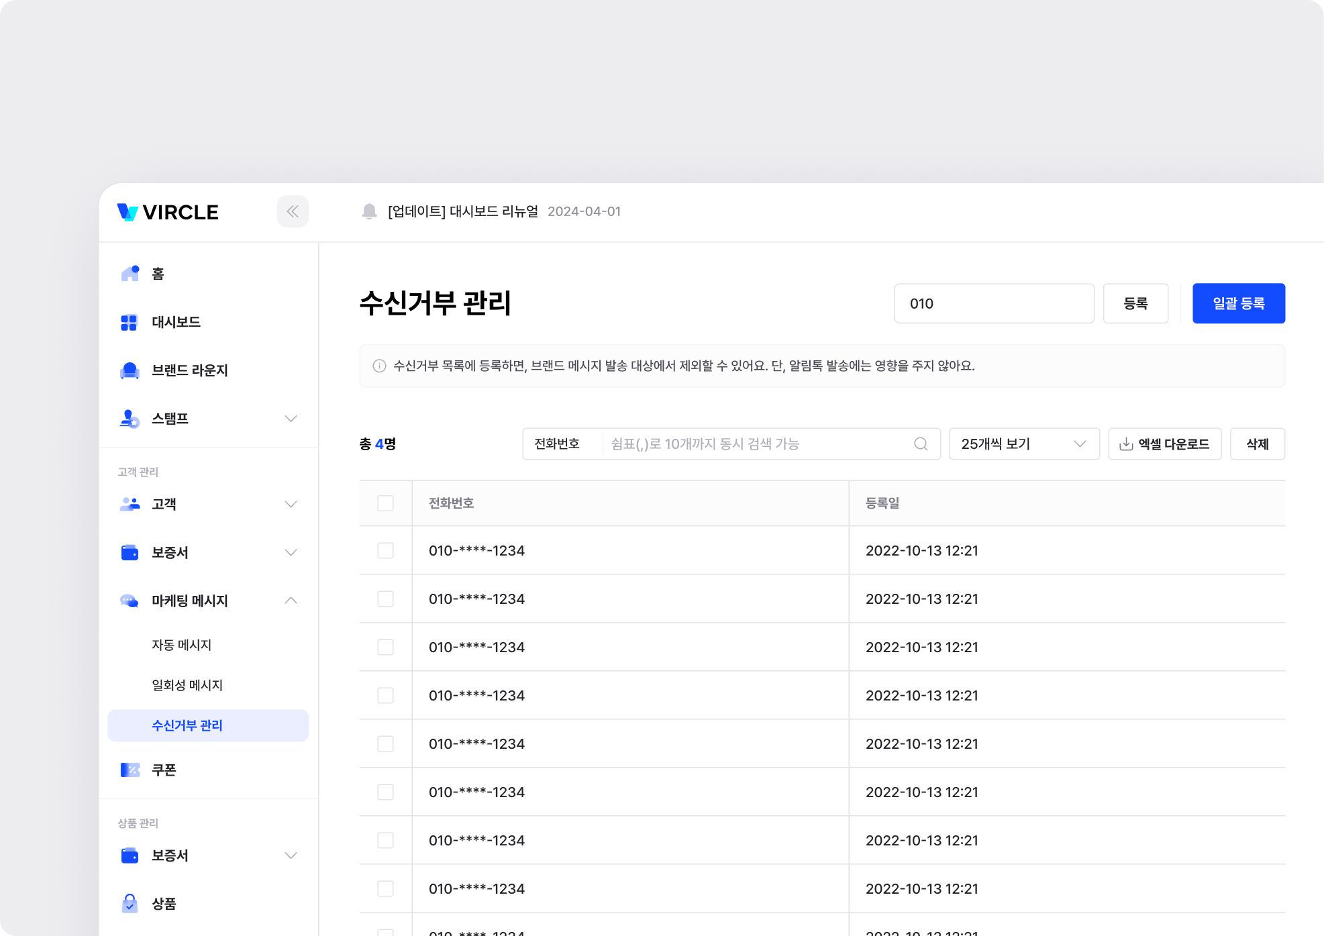Click the 상품 shopping bag icon
This screenshot has width=1324, height=936.
click(x=130, y=904)
